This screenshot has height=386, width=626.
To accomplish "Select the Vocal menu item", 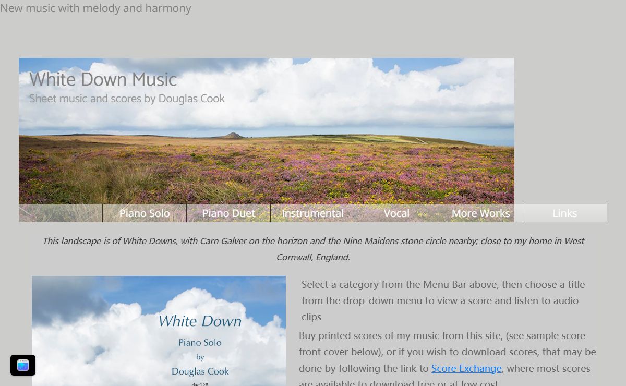I will click(x=396, y=213).
